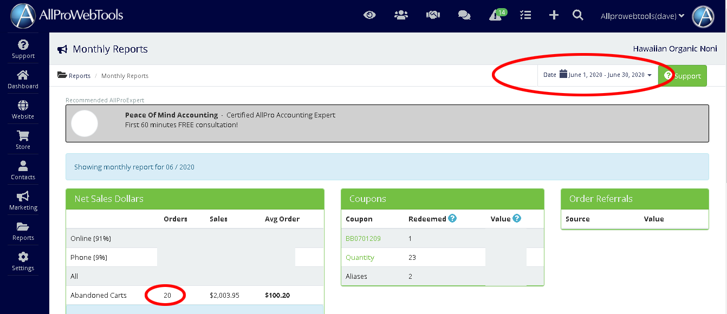Click Peace Of Mind Accounting expert banner

[x=387, y=123]
